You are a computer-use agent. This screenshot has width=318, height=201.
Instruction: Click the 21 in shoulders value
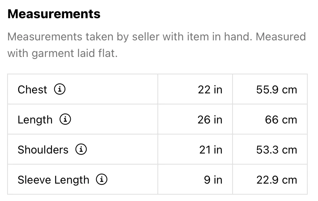point(210,150)
